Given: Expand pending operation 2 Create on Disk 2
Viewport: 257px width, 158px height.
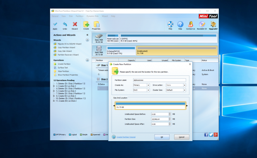Looking at the screenshot, I should point(54,86).
